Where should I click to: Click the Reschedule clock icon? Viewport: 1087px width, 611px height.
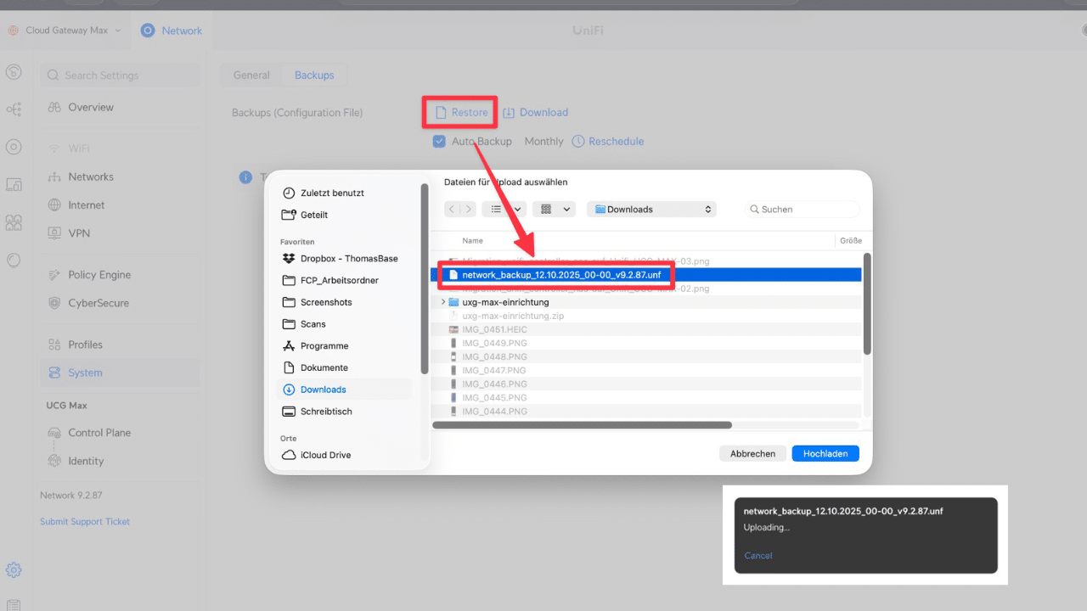click(x=578, y=141)
